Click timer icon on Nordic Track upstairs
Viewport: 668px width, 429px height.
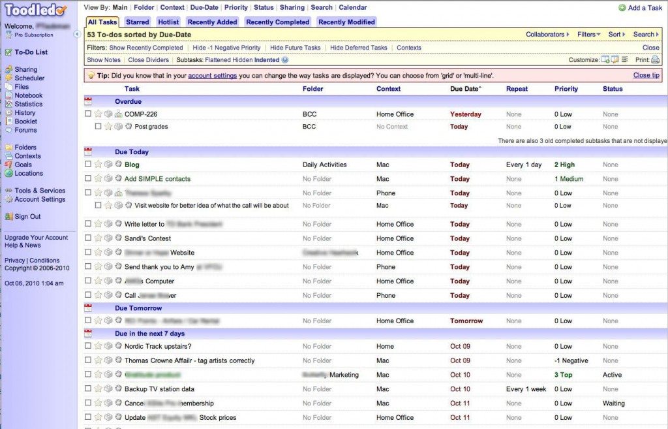119,346
